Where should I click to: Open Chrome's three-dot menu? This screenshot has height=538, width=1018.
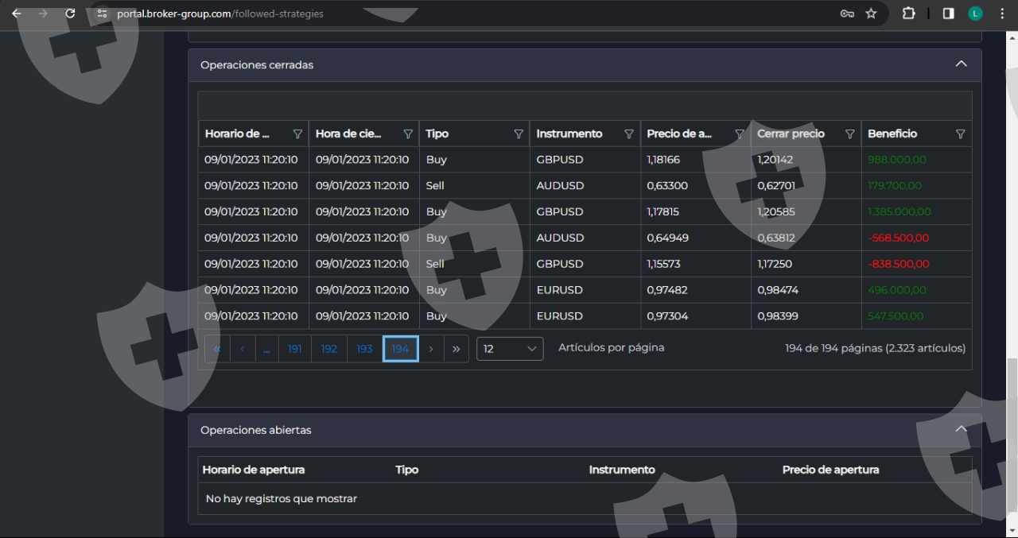click(x=1001, y=14)
